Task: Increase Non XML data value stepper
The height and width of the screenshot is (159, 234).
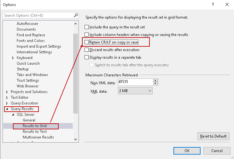Action: (x=155, y=80)
